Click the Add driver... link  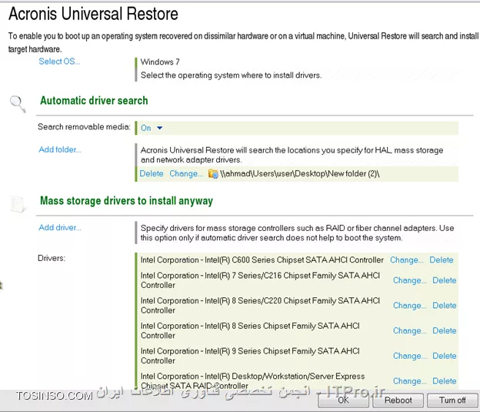coord(60,227)
